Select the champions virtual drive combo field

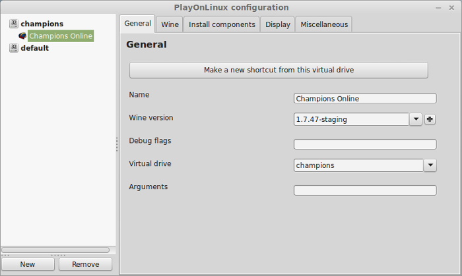pyautogui.click(x=358, y=165)
